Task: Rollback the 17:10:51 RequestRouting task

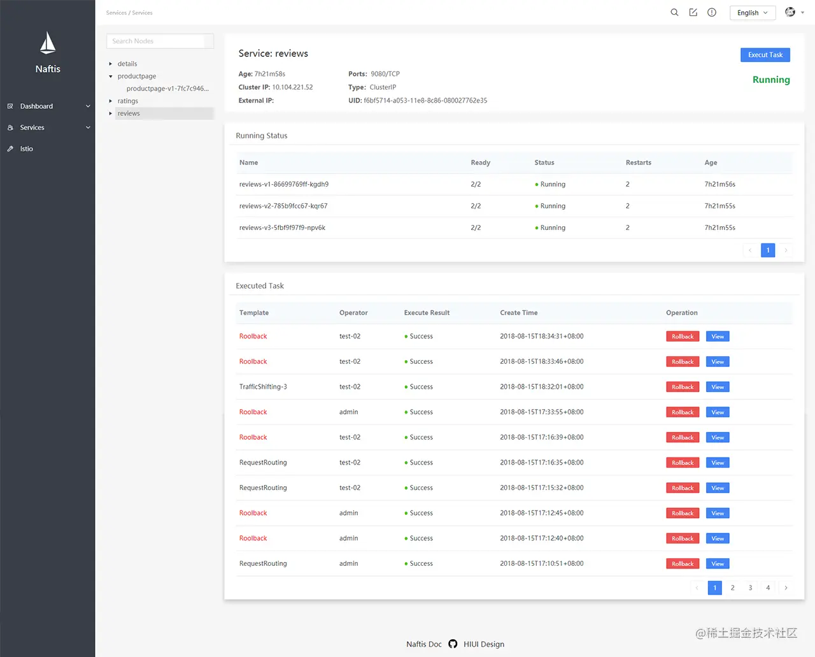Action: pyautogui.click(x=683, y=564)
